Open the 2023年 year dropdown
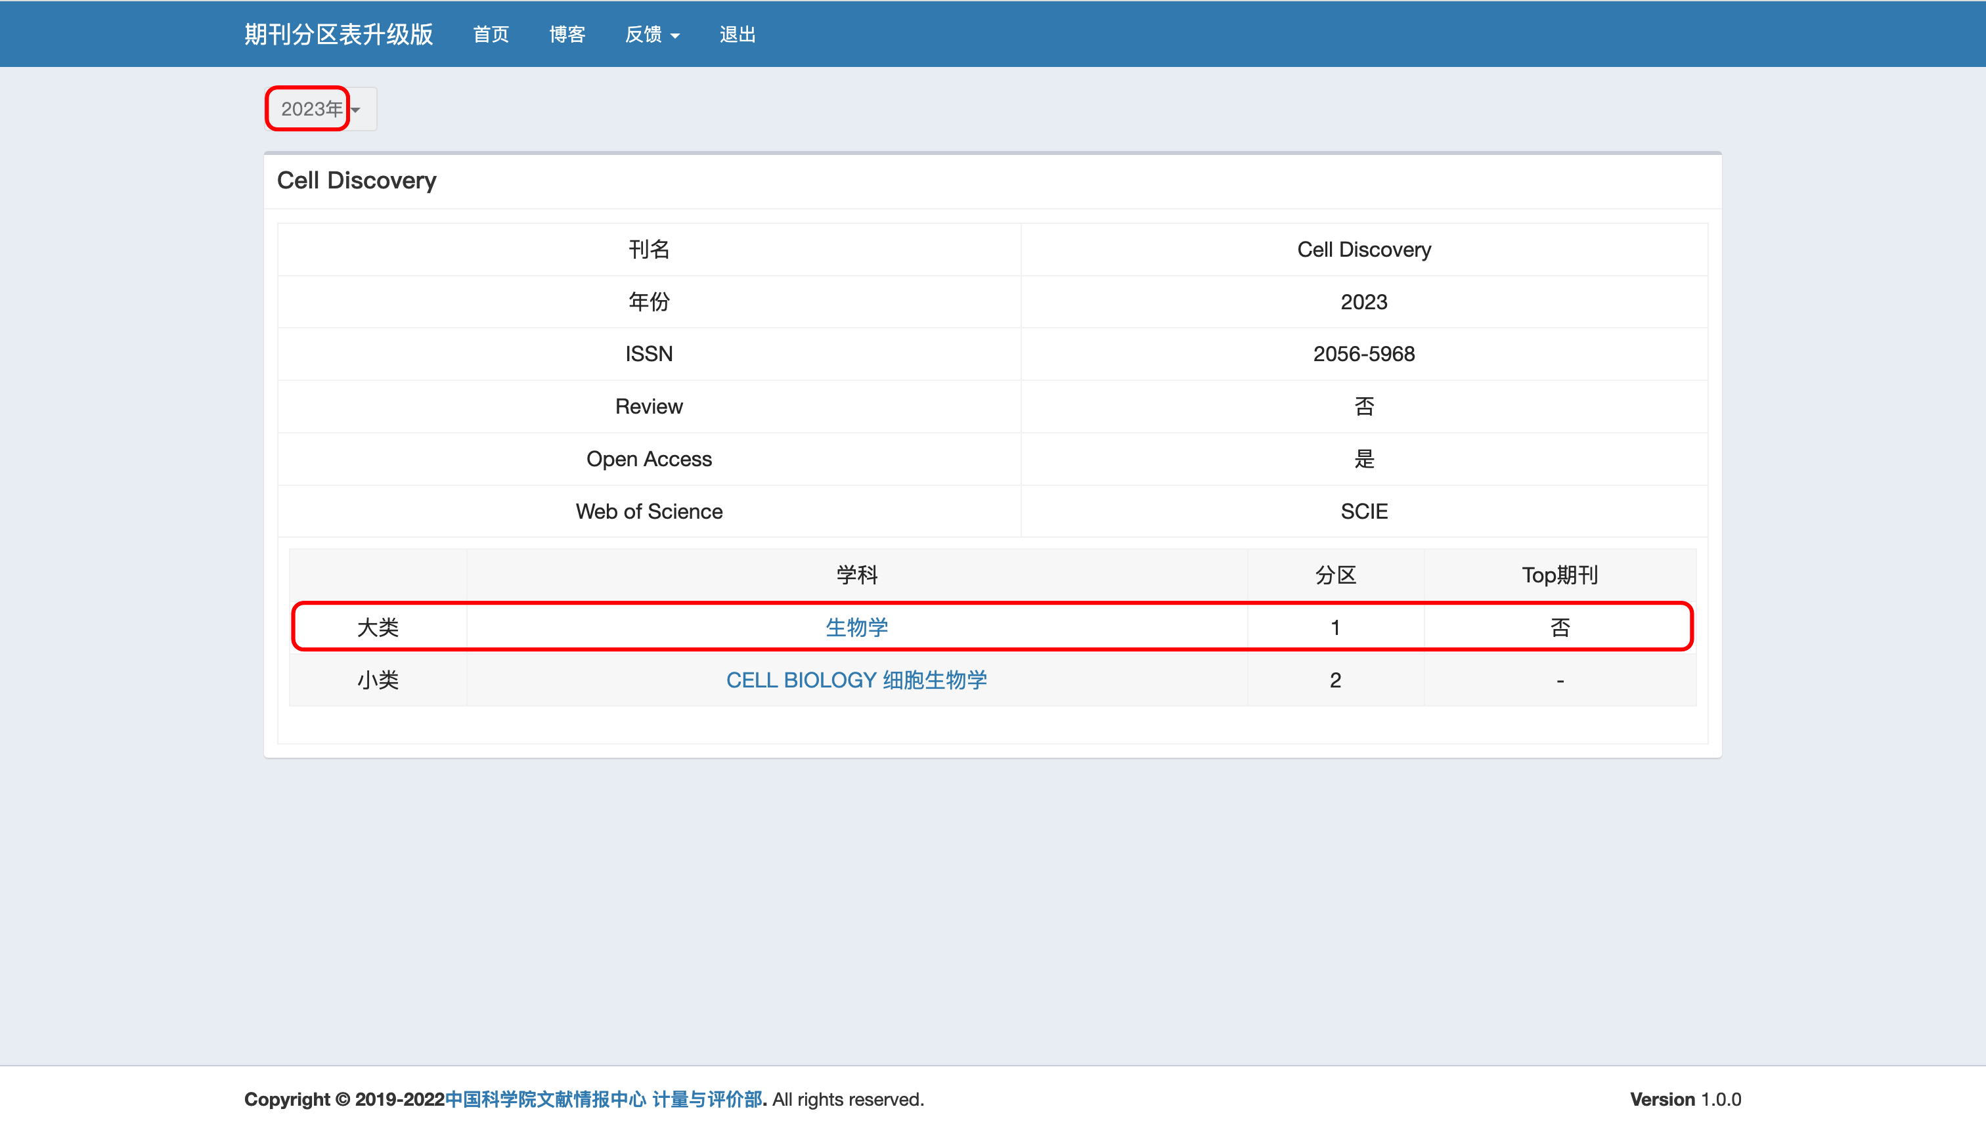1986x1132 pixels. [x=311, y=109]
